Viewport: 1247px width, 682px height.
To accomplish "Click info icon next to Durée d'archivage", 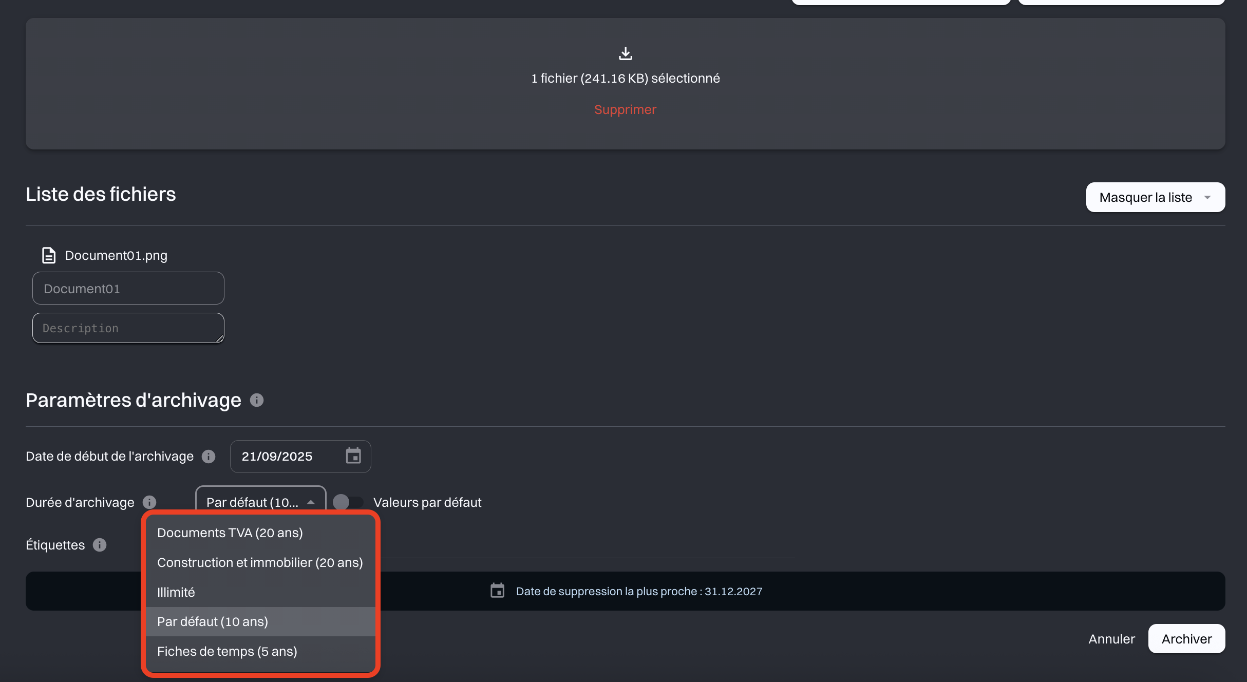I will 149,502.
